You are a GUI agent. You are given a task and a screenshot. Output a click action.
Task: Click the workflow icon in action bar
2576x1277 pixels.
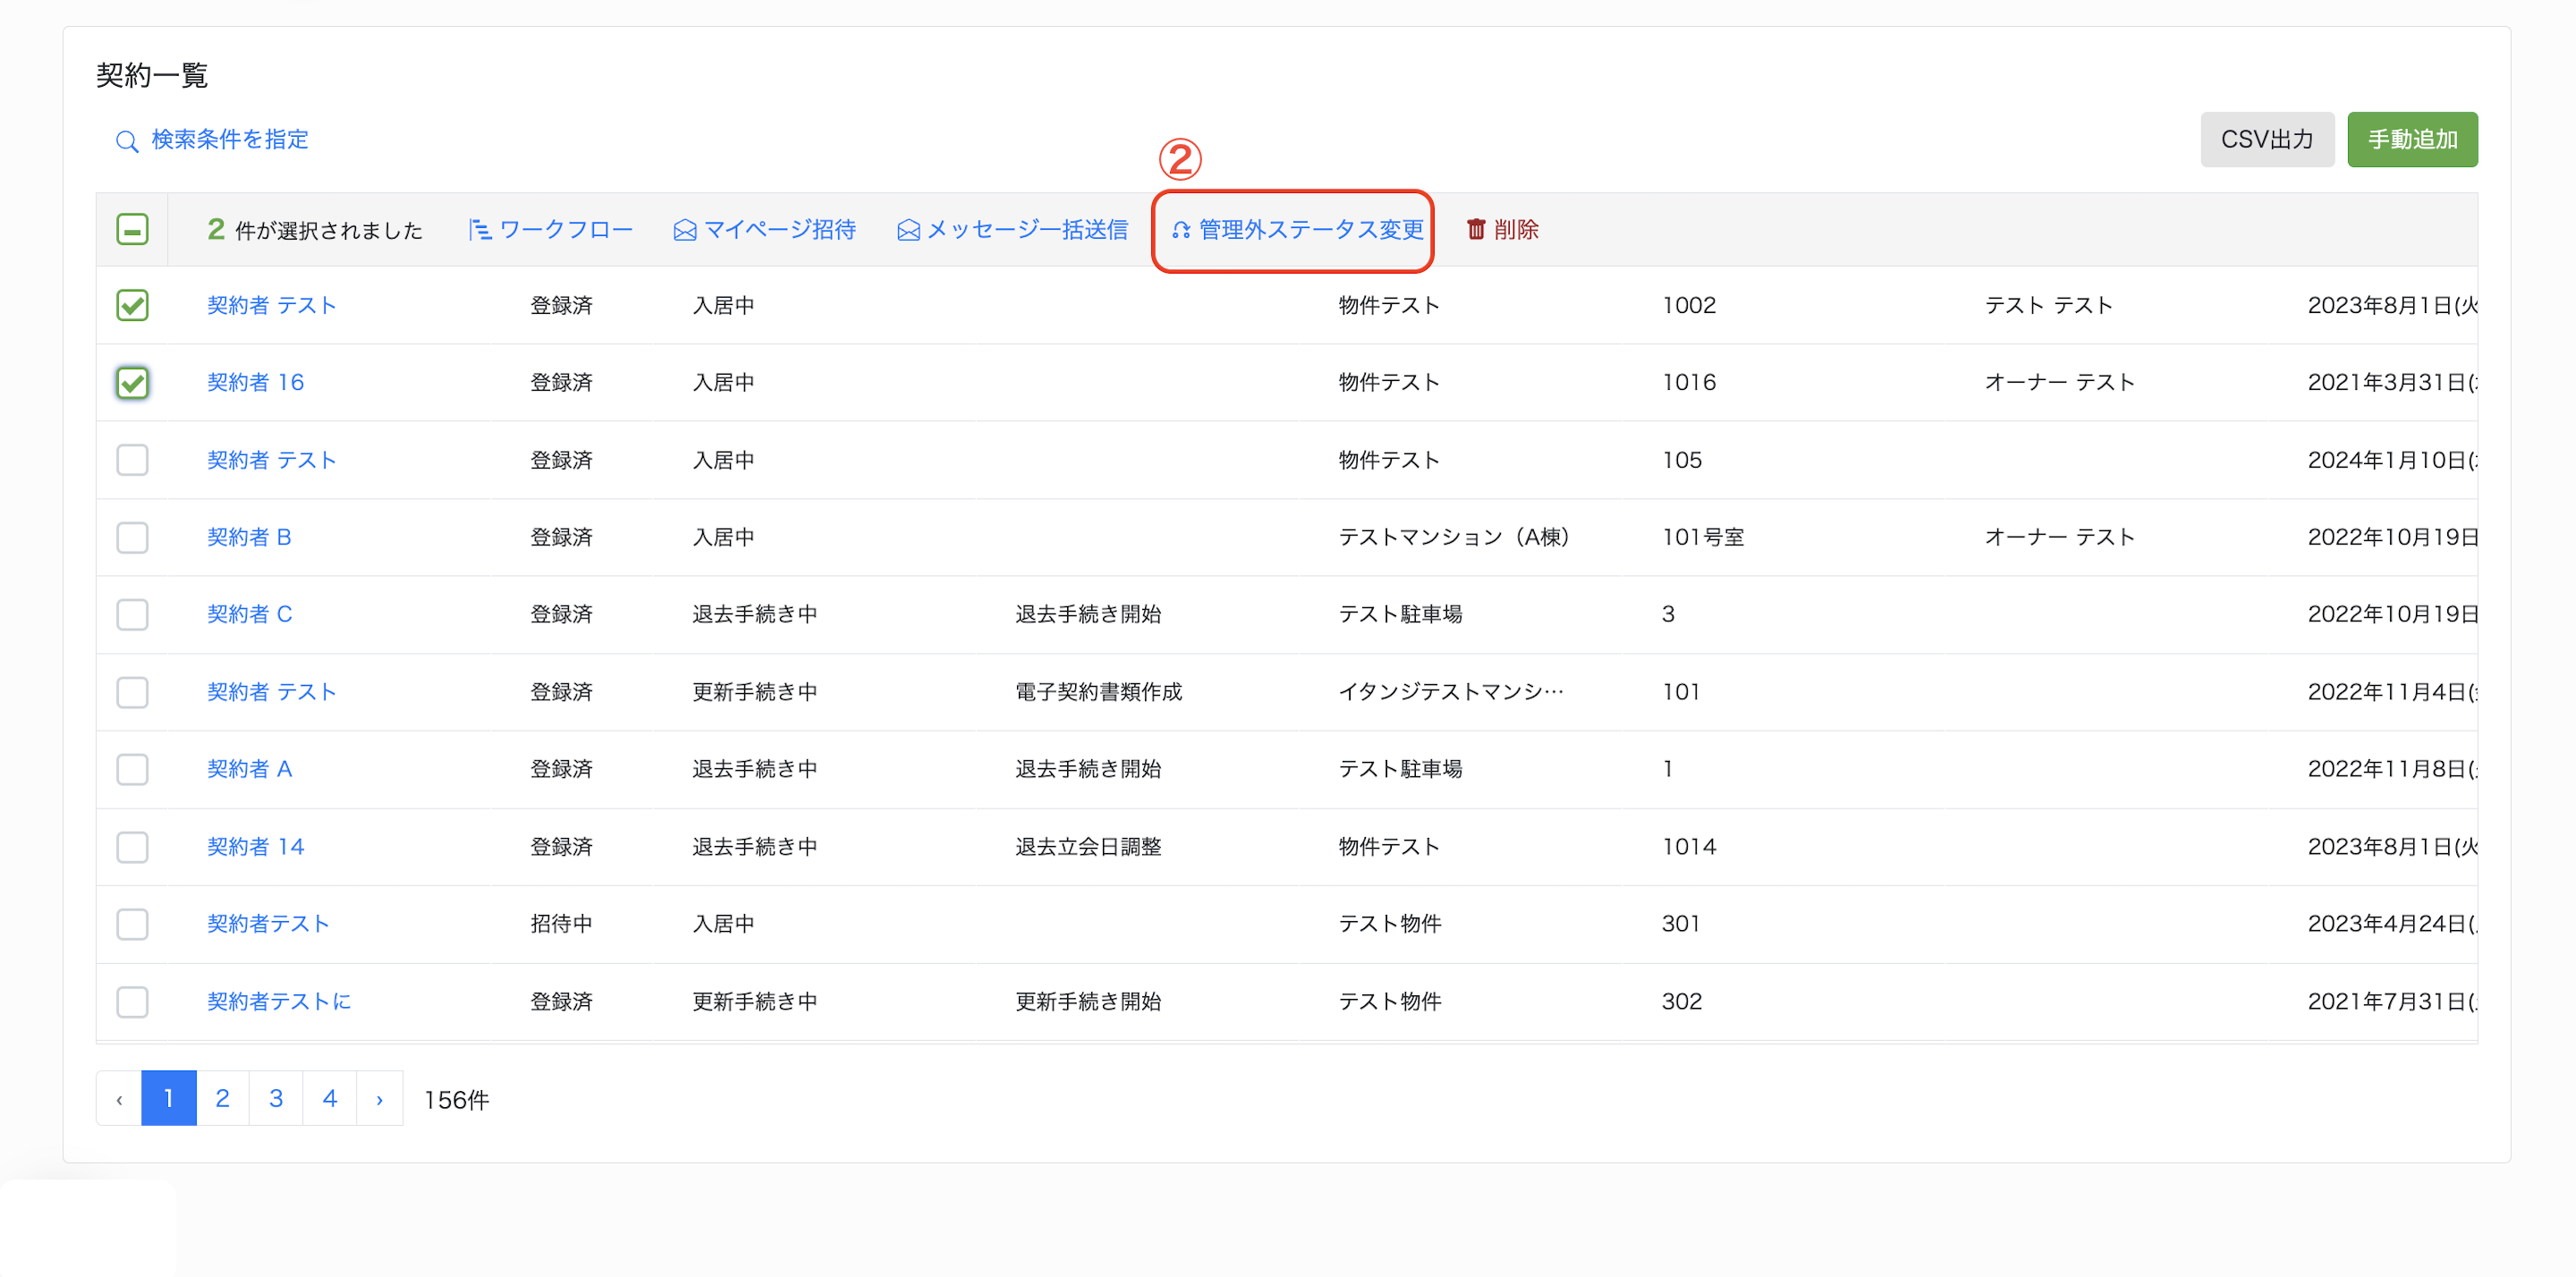coord(479,230)
